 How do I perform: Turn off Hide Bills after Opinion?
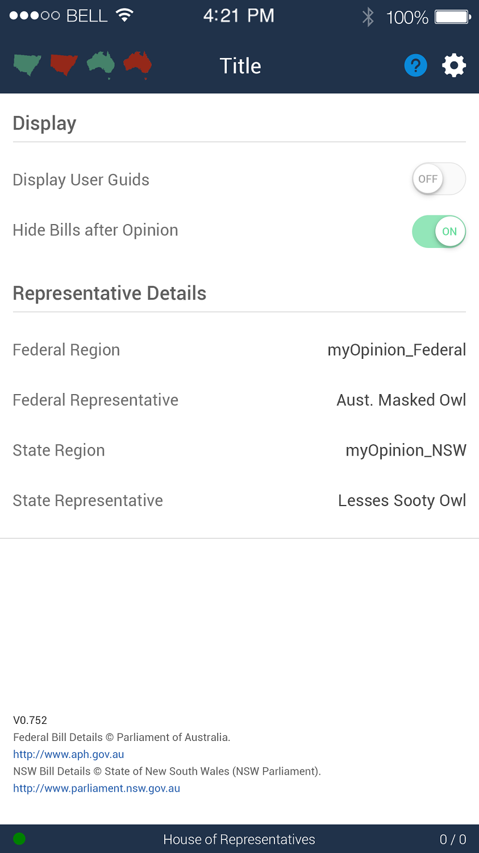[x=439, y=231]
